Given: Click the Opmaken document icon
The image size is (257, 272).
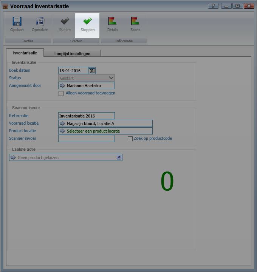Looking at the screenshot, I should coord(40,22).
